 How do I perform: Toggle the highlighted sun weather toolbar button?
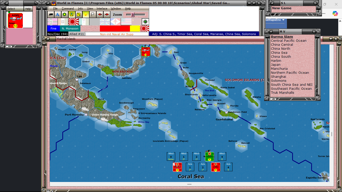(86, 14)
